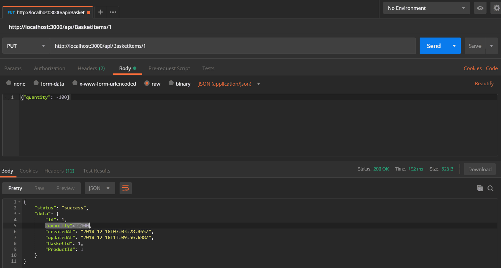Screen dimensions: 501x268
Task: Beautify the request body
Action: pos(484,83)
